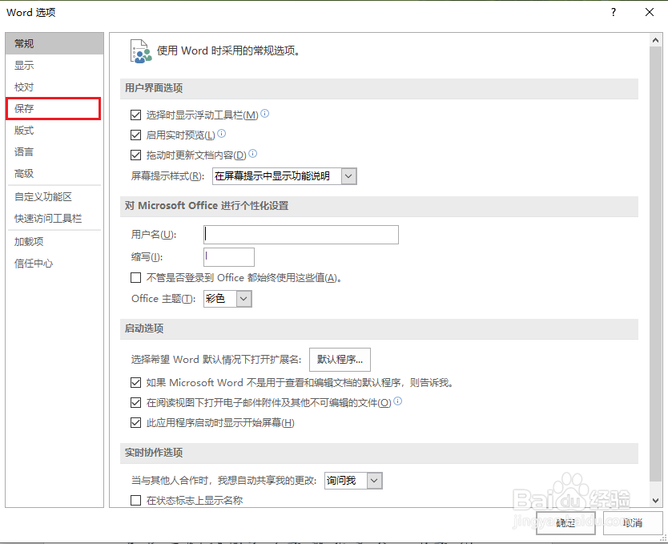Image resolution: width=668 pixels, height=544 pixels.
Task: Click inside the 用户名 input field
Action: click(300, 235)
